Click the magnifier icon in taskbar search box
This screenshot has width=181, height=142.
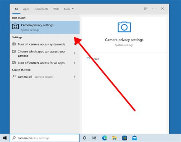[14, 138]
